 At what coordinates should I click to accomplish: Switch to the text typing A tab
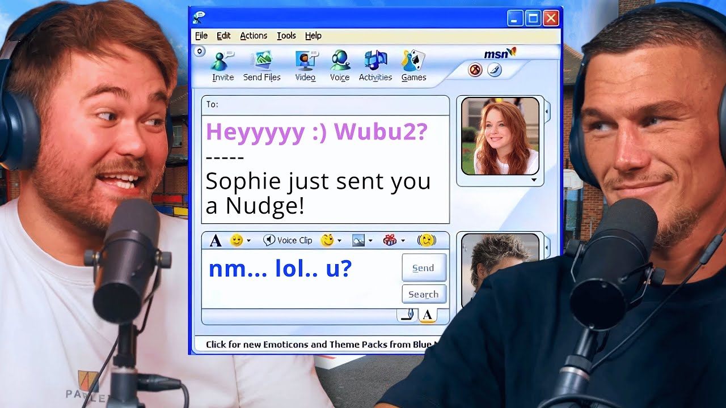pos(427,315)
